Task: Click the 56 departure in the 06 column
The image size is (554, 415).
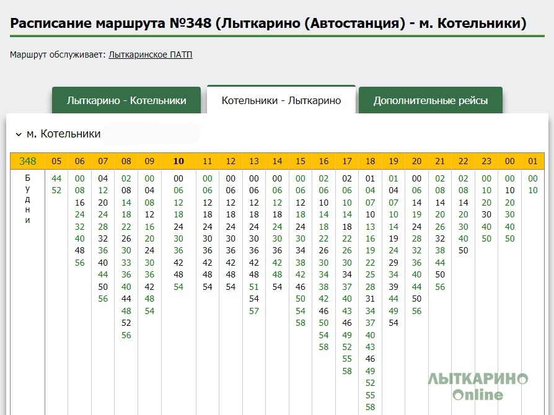Action: [80, 263]
